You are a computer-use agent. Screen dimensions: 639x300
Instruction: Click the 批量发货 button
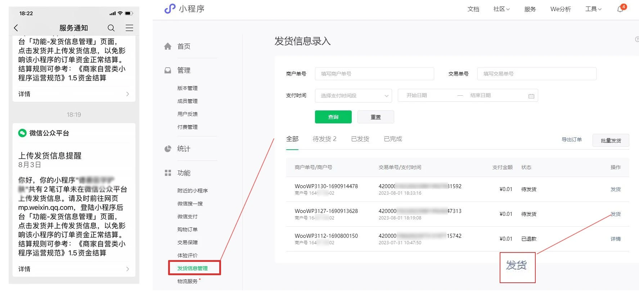(611, 140)
